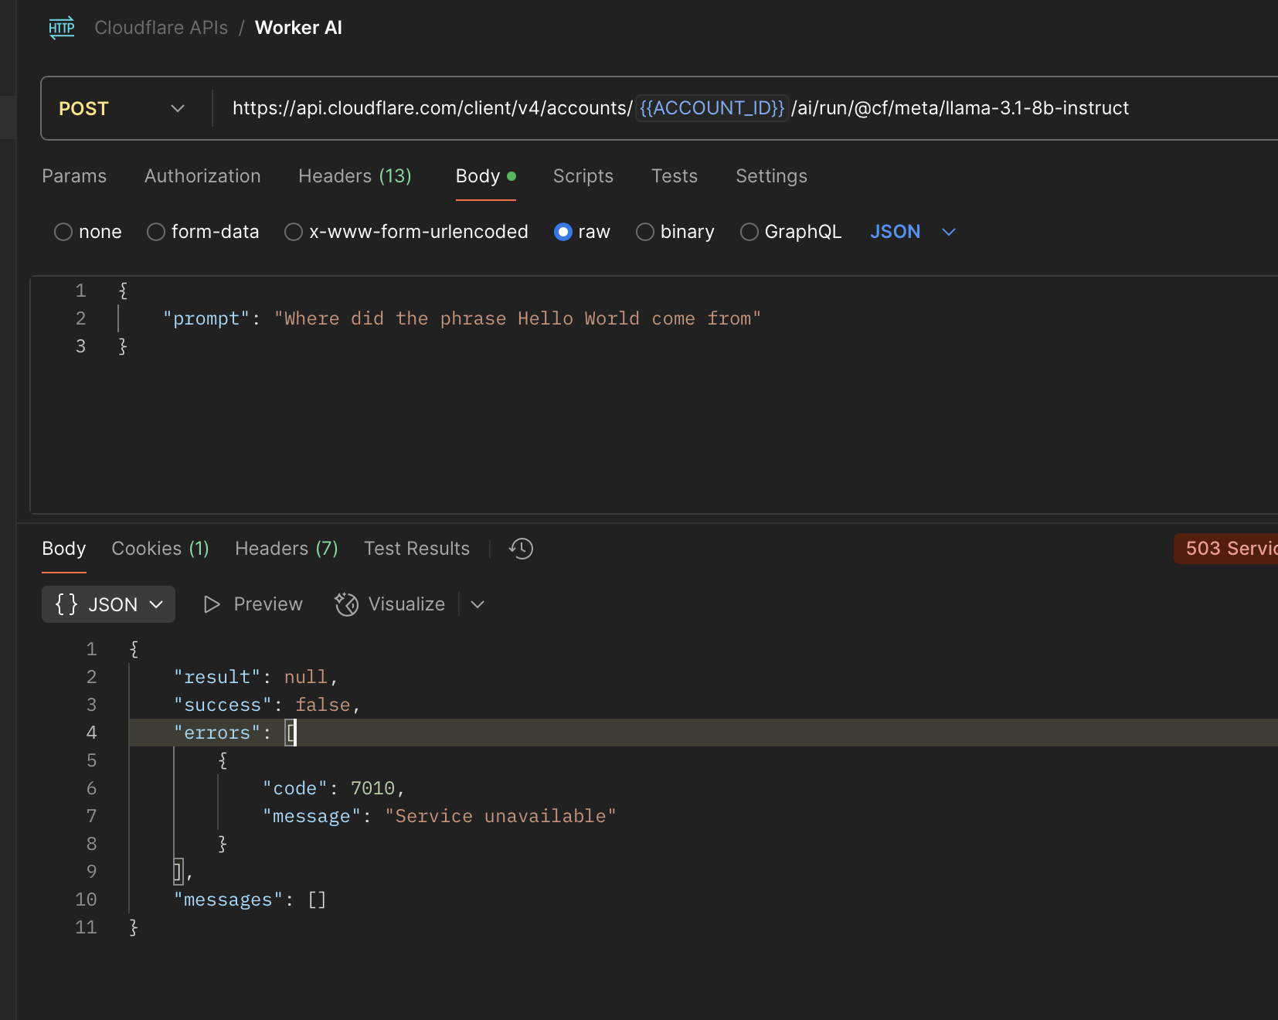Go to the Scripts tab

tap(583, 176)
